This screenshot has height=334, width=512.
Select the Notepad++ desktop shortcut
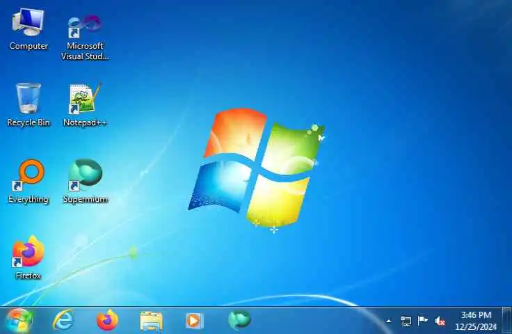pos(85,104)
